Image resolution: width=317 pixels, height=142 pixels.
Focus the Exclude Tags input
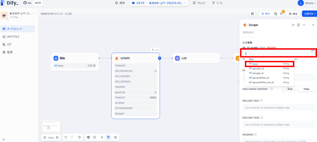click(x=279, y=125)
